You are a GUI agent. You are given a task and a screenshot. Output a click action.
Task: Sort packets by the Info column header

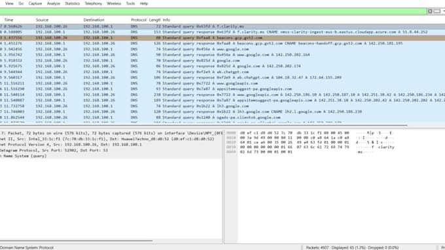pyautogui.click(x=166, y=20)
